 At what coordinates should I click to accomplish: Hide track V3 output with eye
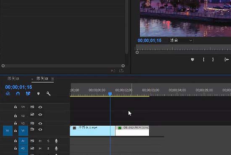pyautogui.click(x=40, y=115)
